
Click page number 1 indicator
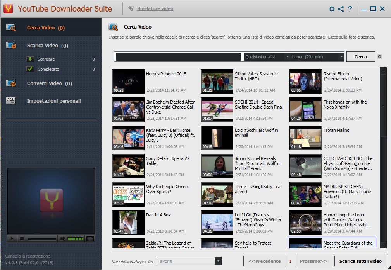[290, 261]
